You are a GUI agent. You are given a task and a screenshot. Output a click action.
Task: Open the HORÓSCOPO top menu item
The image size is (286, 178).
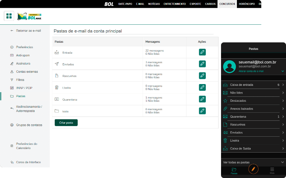coord(247,4)
